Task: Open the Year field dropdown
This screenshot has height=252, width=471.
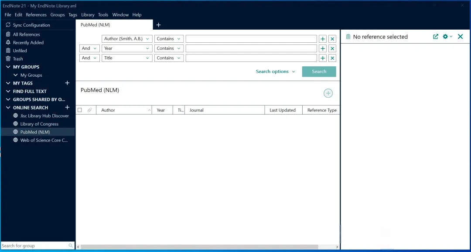Action: tap(127, 48)
